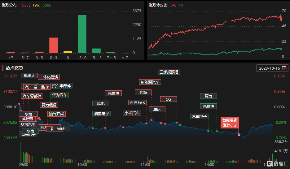This screenshot has height=169, width=290.
Task: Select the 机器人 hotspot tag
Action: [x=29, y=76]
